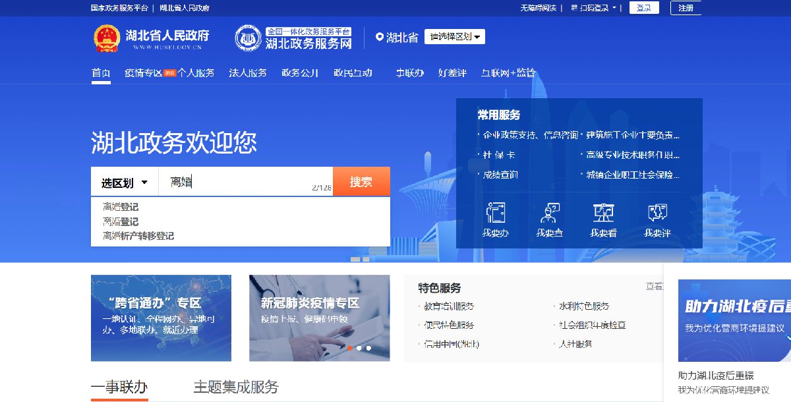The height and width of the screenshot is (402, 791).
Task: Click the location pin icon beside 湖北省
Action: coord(380,37)
